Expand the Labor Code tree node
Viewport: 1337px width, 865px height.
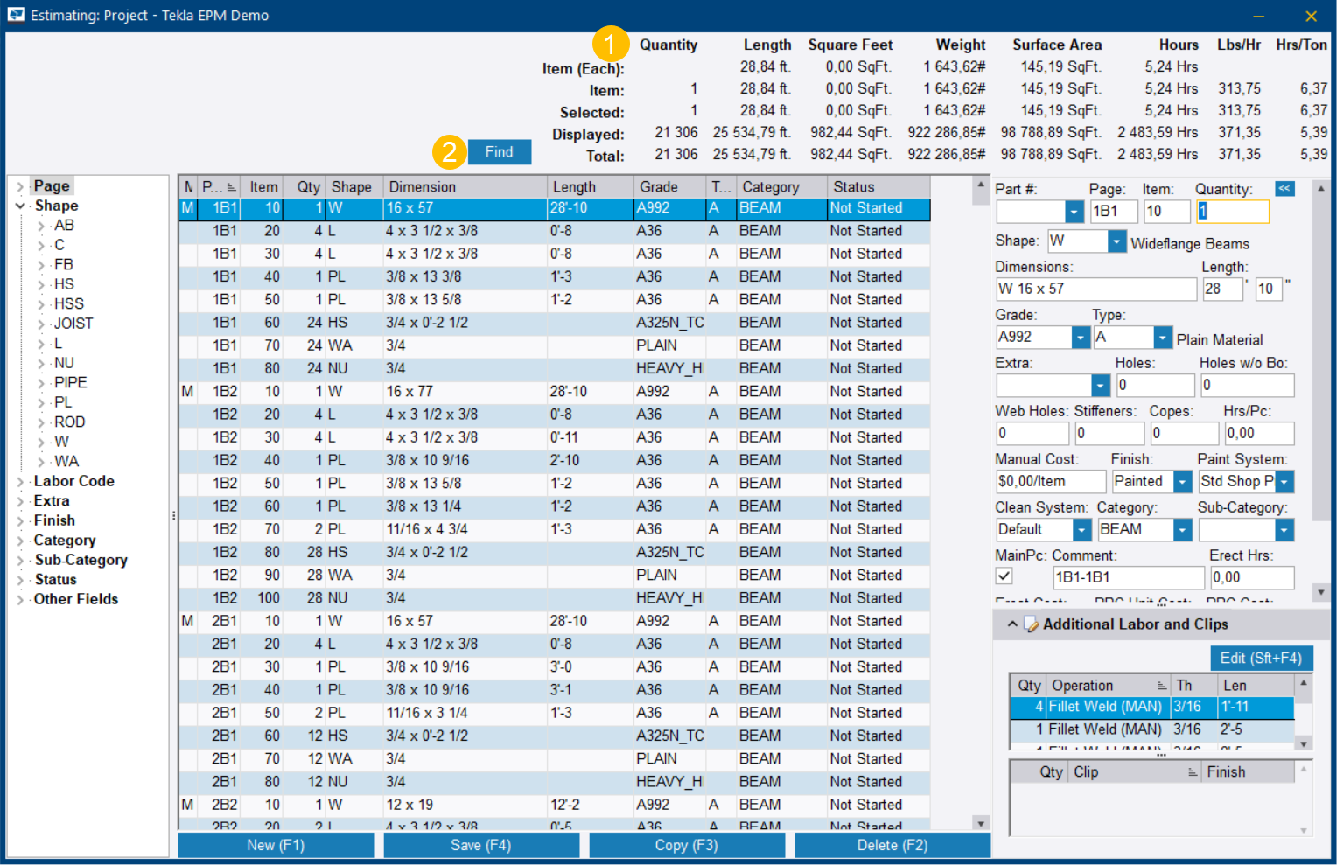coord(22,480)
